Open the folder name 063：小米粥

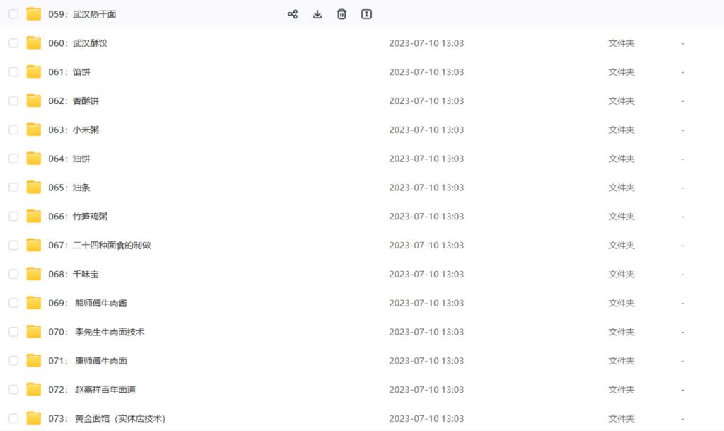74,130
